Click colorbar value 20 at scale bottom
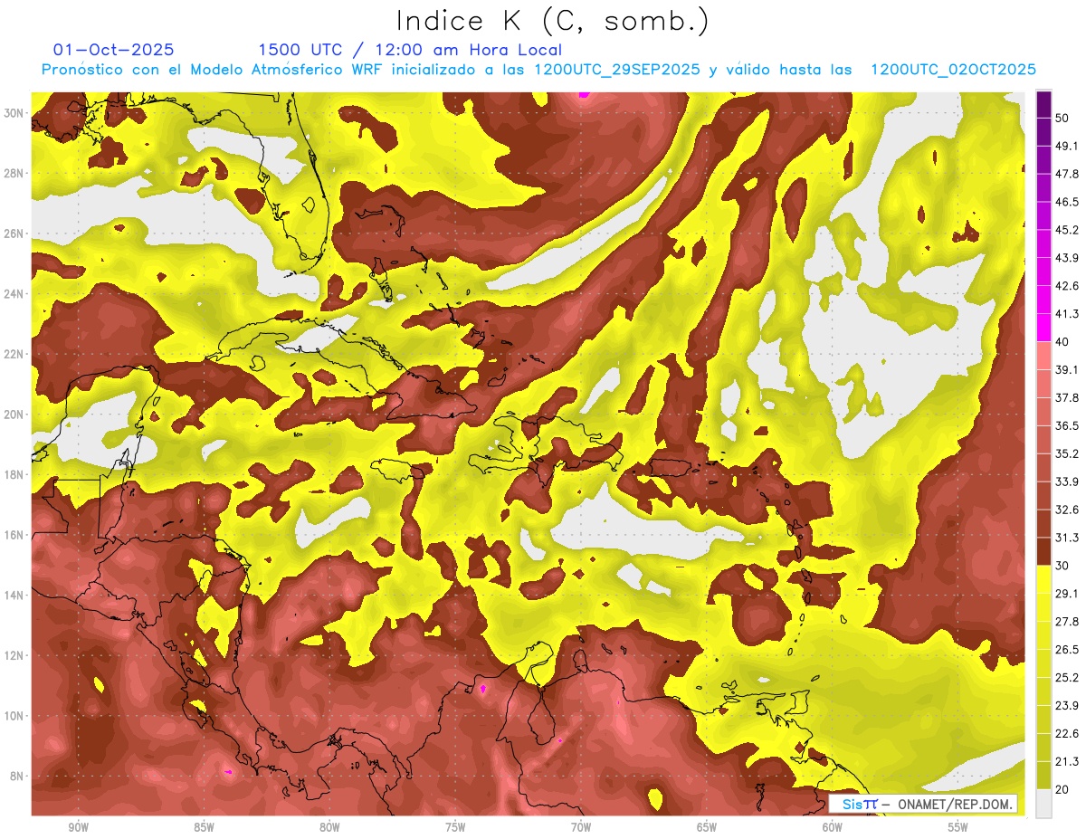 tap(1063, 789)
